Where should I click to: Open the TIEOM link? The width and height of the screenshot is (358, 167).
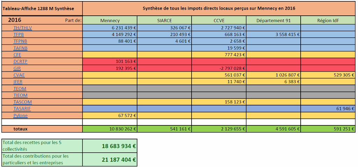pos(20,95)
